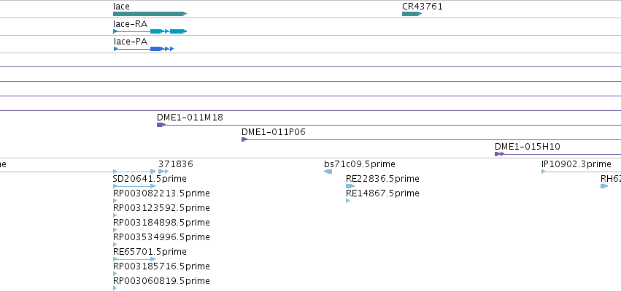Select the lace-PA transcript glyph

143,49
